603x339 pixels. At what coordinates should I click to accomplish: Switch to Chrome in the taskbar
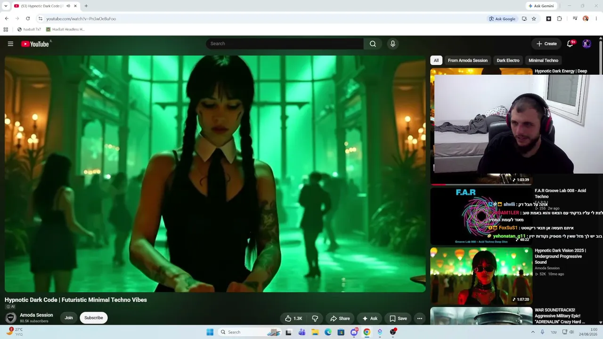click(367, 332)
